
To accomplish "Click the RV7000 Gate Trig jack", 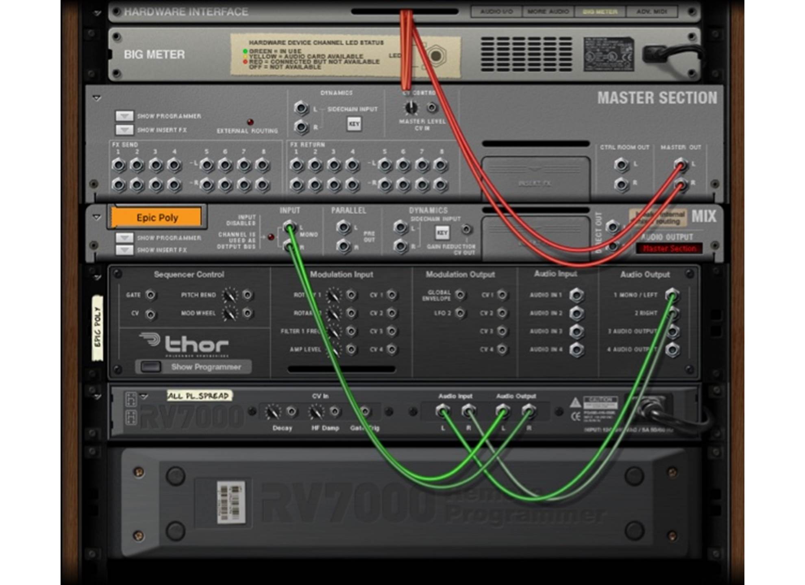I will [x=365, y=412].
